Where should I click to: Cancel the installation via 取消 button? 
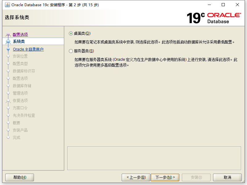(x=227, y=177)
